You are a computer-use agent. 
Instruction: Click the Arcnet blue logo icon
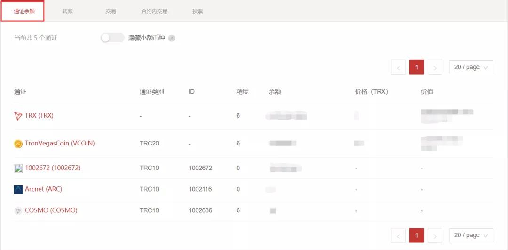point(18,189)
